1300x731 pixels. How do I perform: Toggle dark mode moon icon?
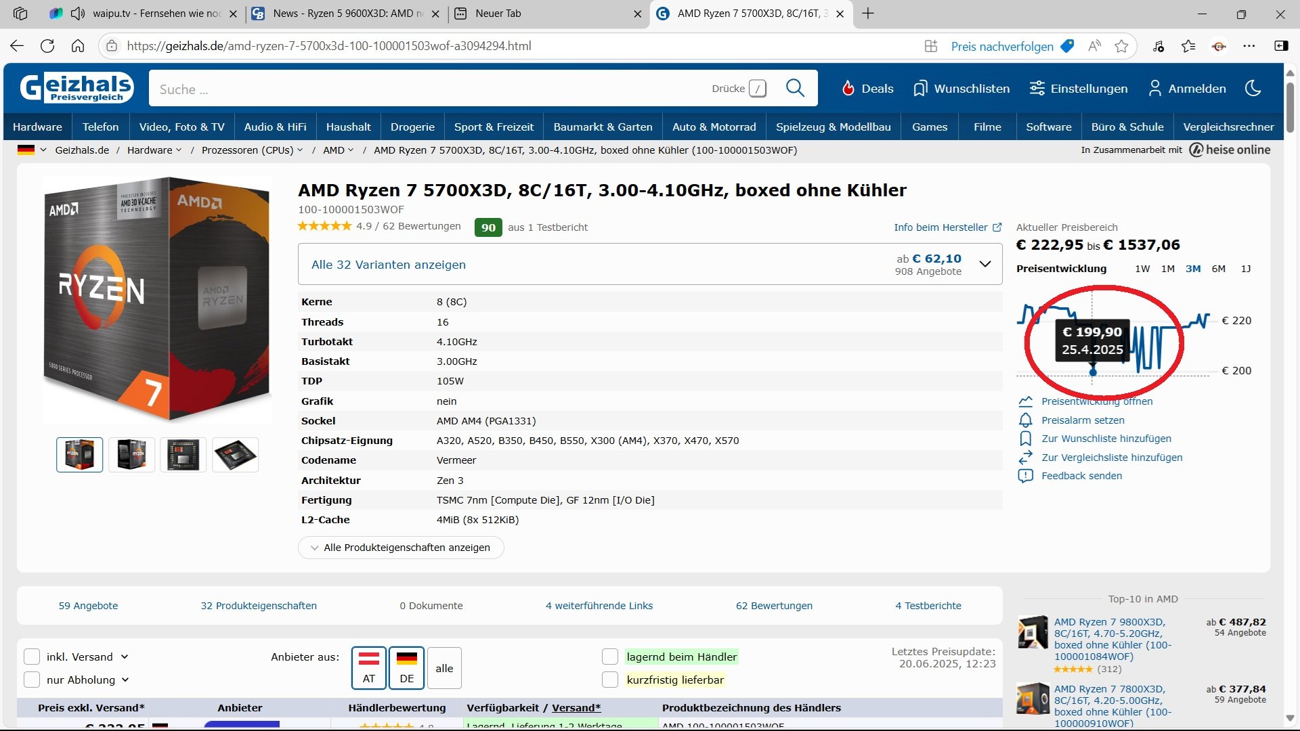click(x=1253, y=89)
